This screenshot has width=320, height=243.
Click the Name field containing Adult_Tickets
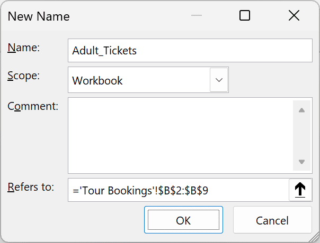[190, 51]
